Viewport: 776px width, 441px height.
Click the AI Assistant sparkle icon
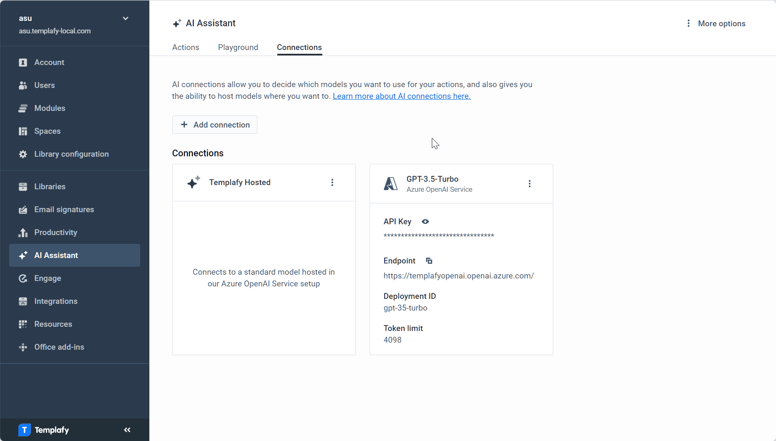click(23, 255)
